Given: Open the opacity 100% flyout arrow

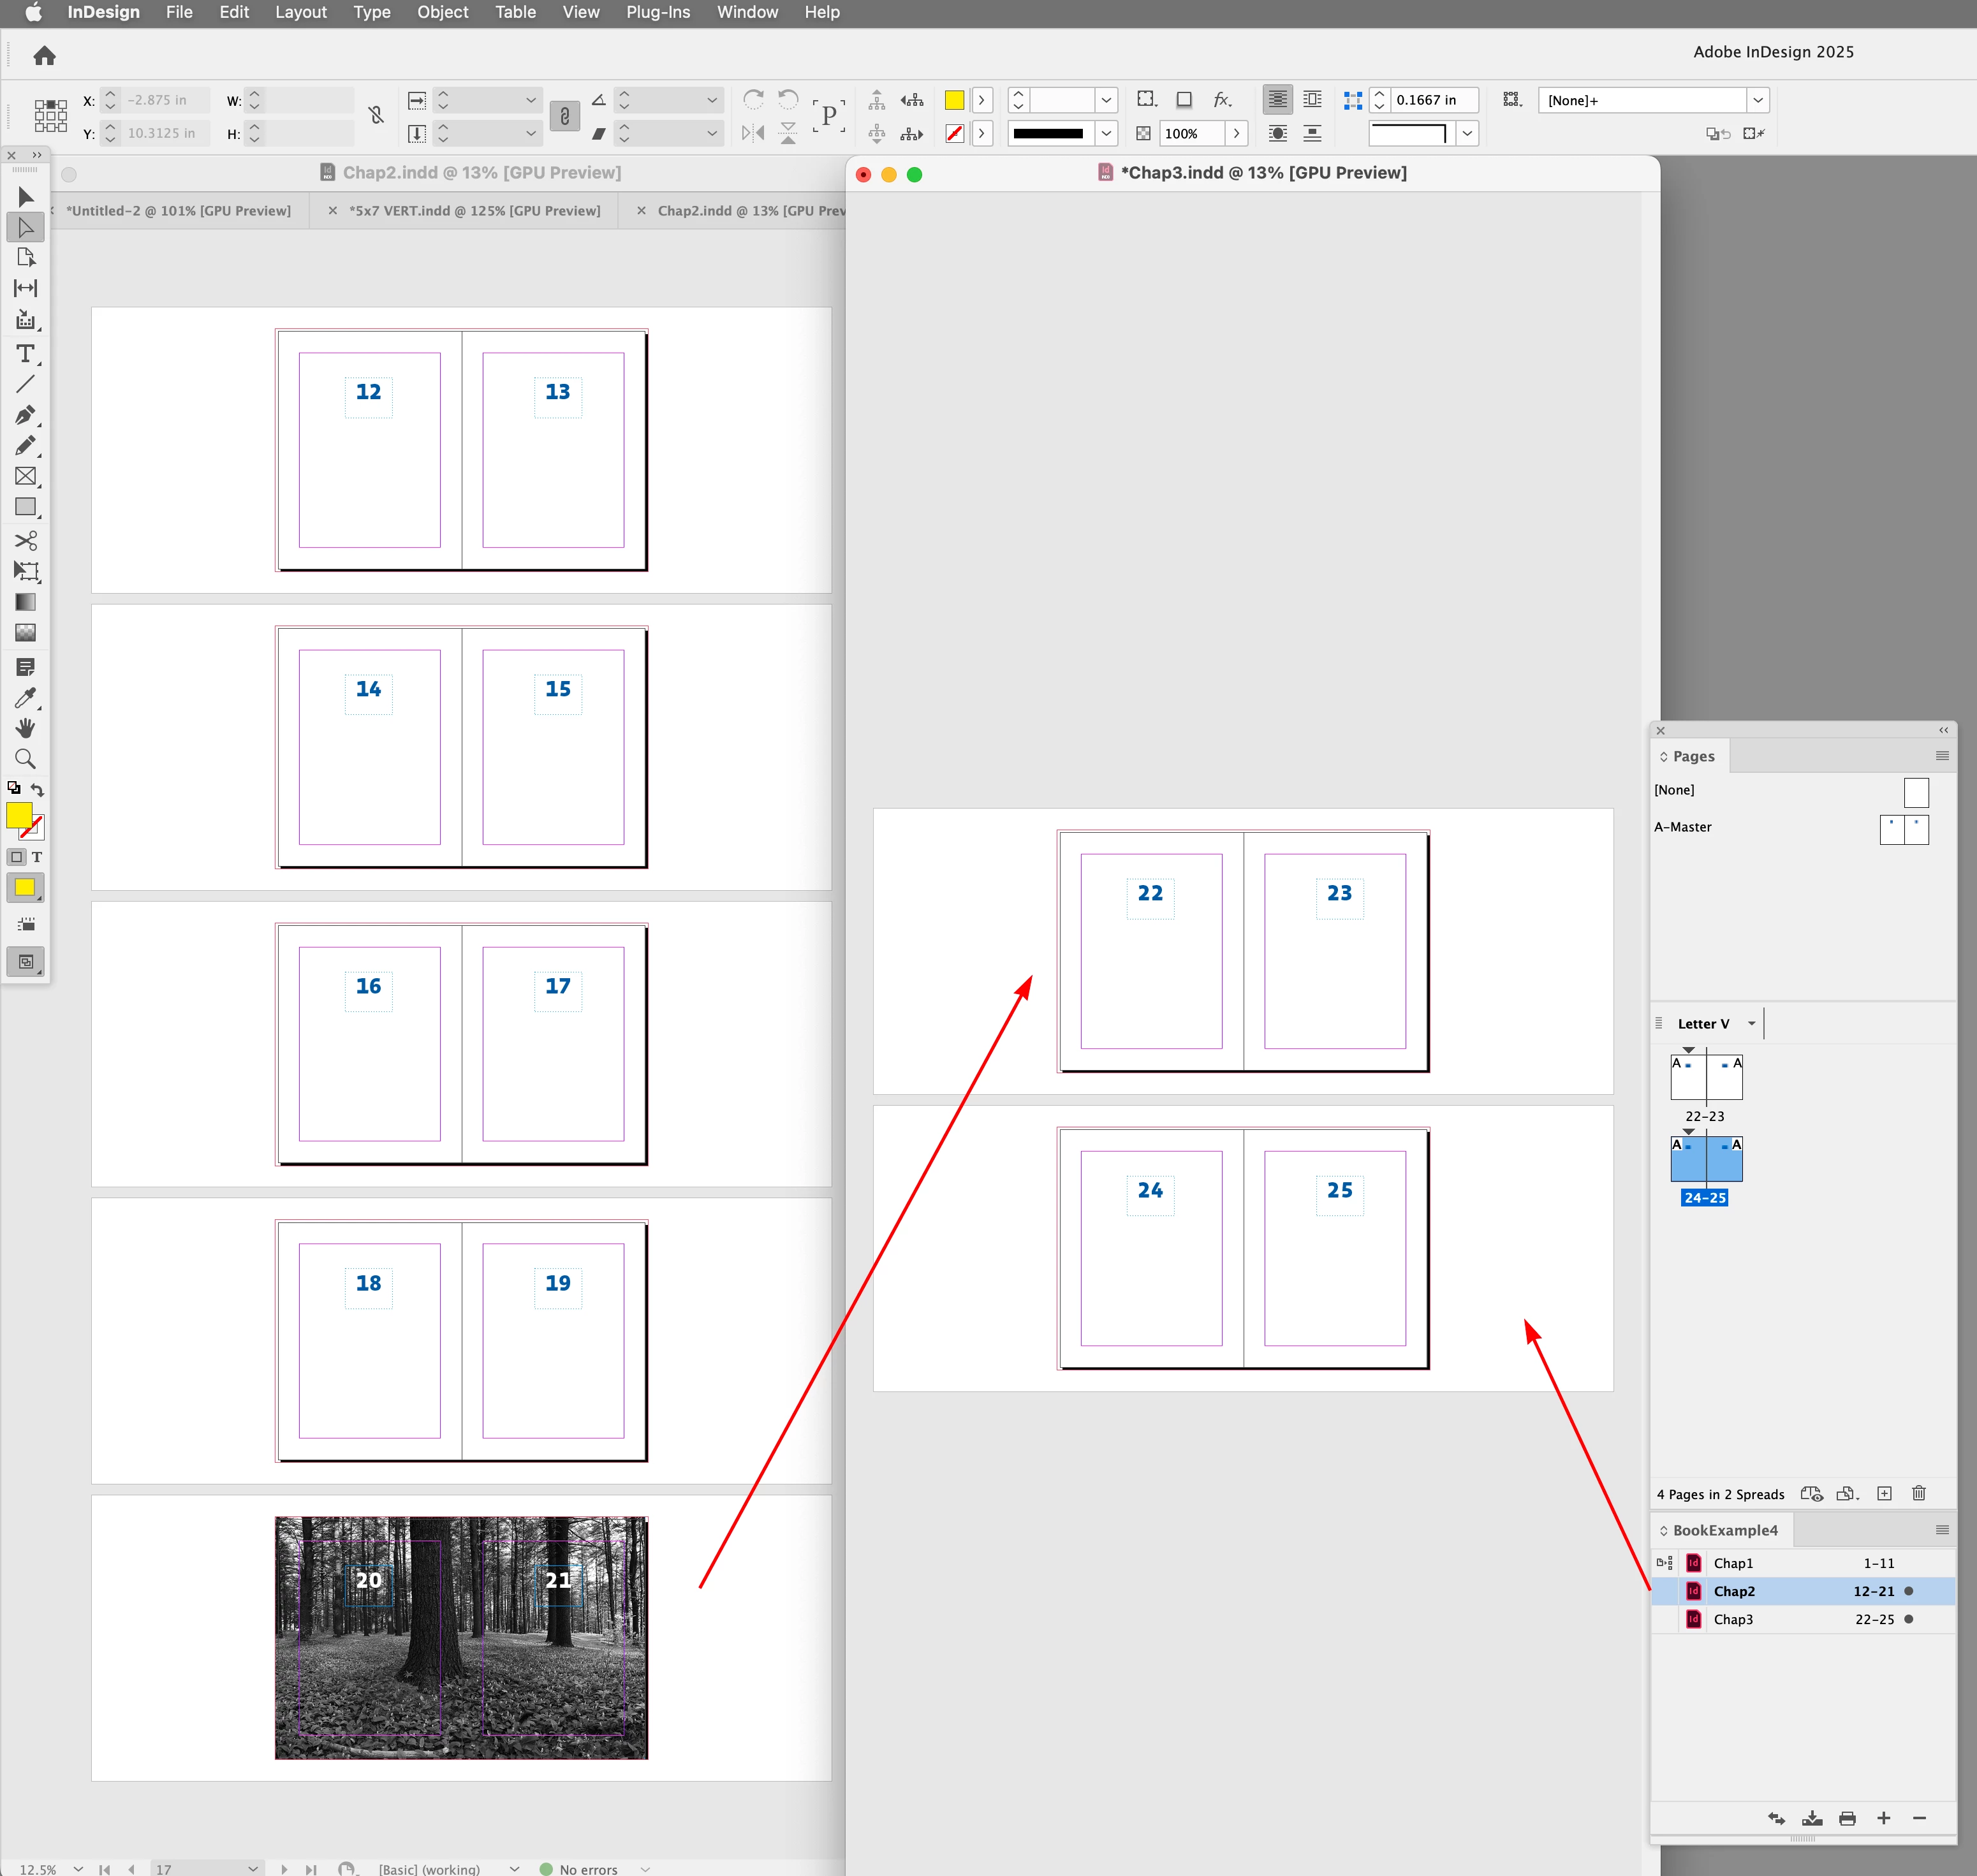Looking at the screenshot, I should [1236, 133].
